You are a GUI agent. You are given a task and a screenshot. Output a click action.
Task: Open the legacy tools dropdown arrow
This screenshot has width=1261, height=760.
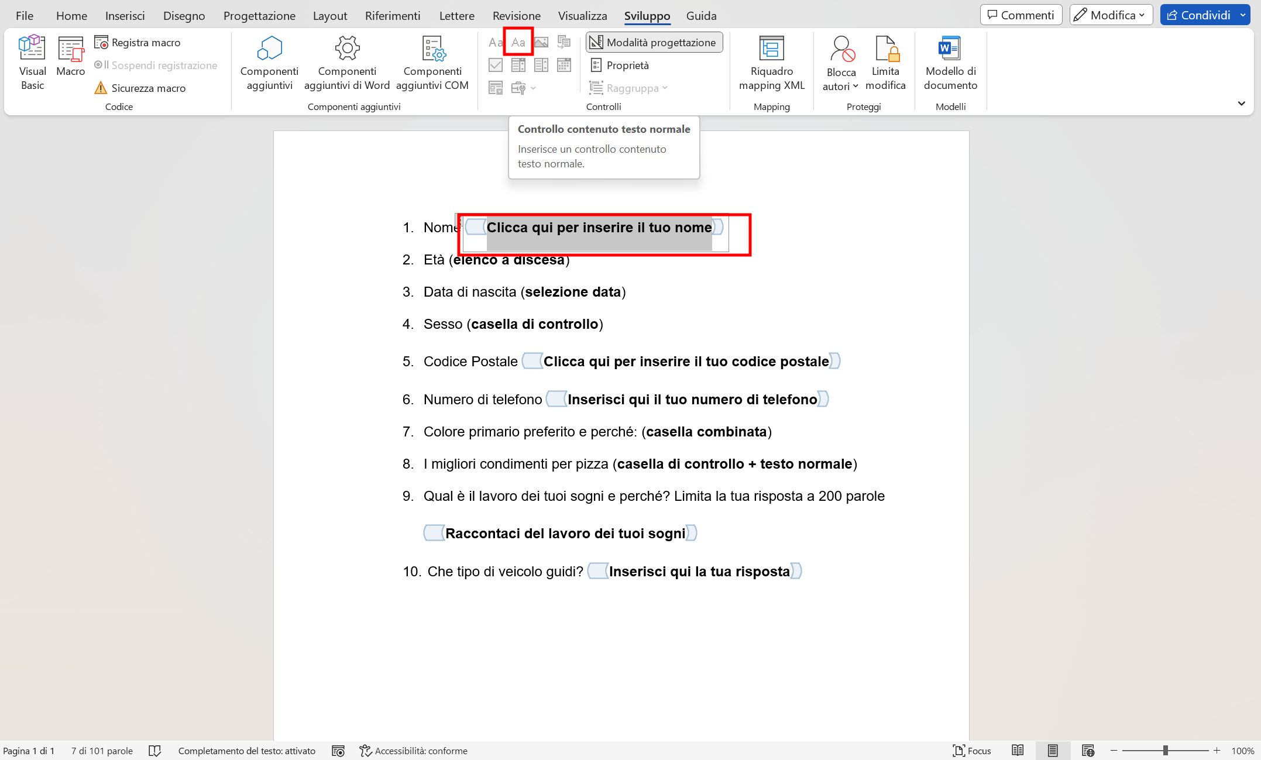tap(532, 88)
